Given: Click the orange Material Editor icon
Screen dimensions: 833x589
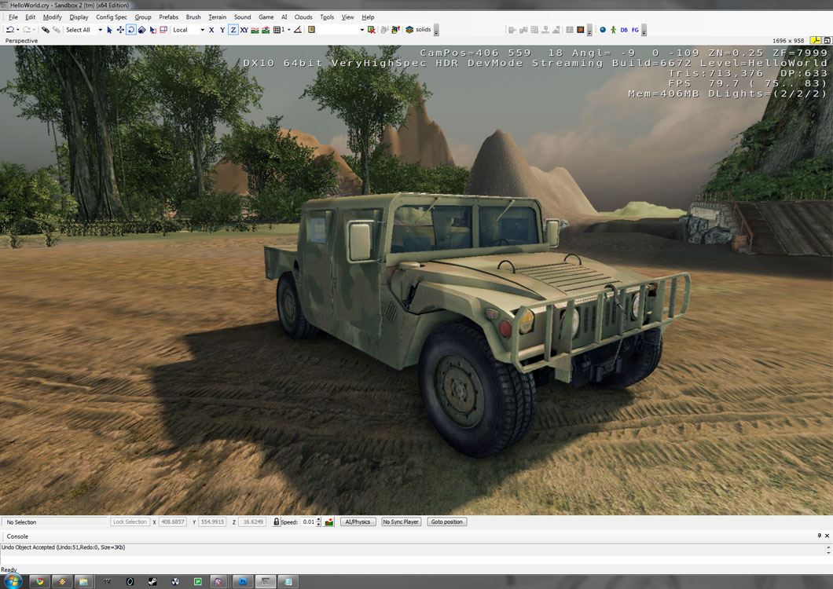Looking at the screenshot, I should pyautogui.click(x=580, y=30).
